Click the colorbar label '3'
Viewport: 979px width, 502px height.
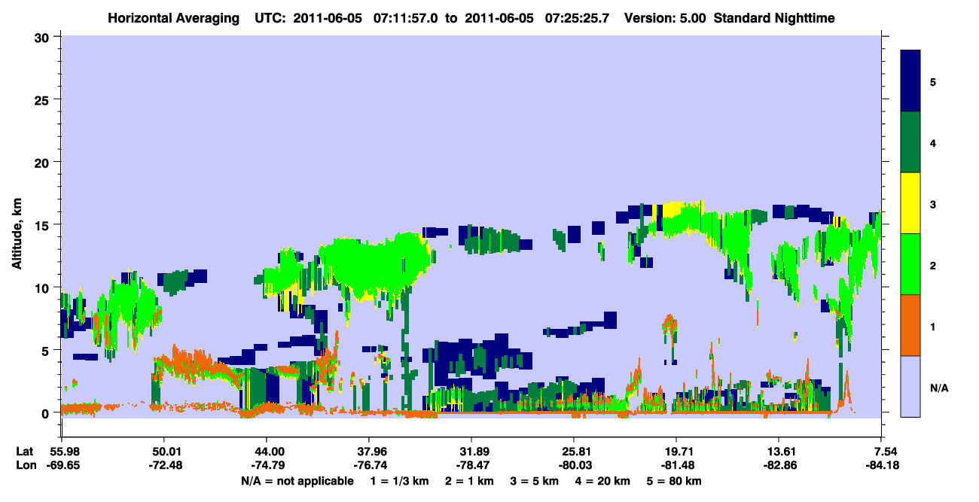[x=933, y=203]
